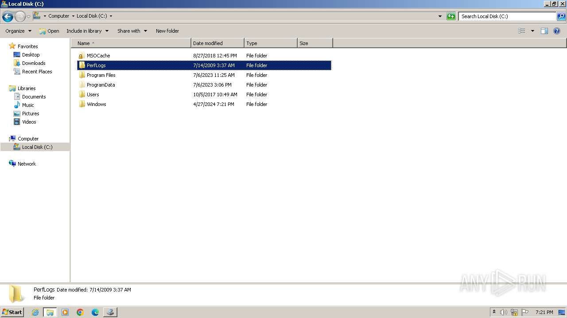The height and width of the screenshot is (318, 567).
Task: Go back with the Back arrow button
Action: [8, 17]
